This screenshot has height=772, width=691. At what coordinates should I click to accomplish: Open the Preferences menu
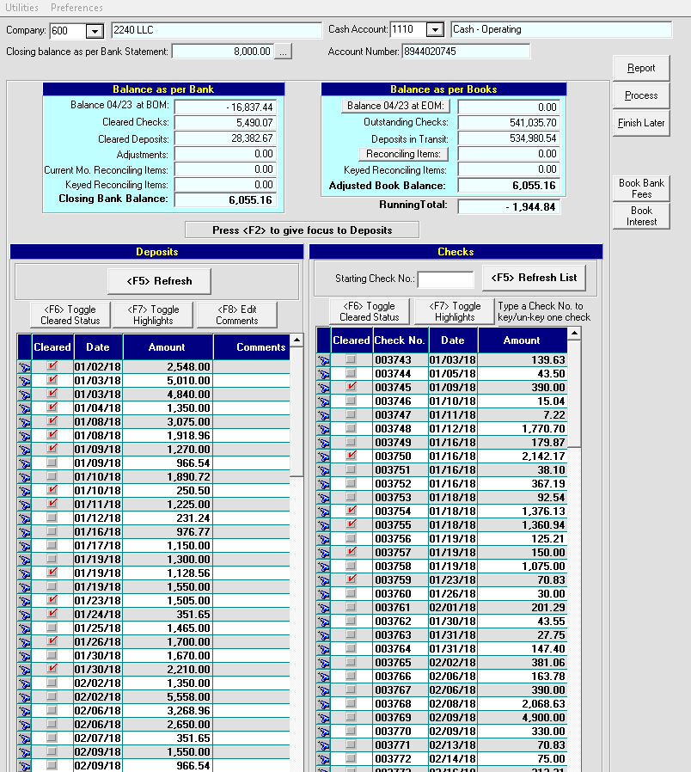point(76,8)
